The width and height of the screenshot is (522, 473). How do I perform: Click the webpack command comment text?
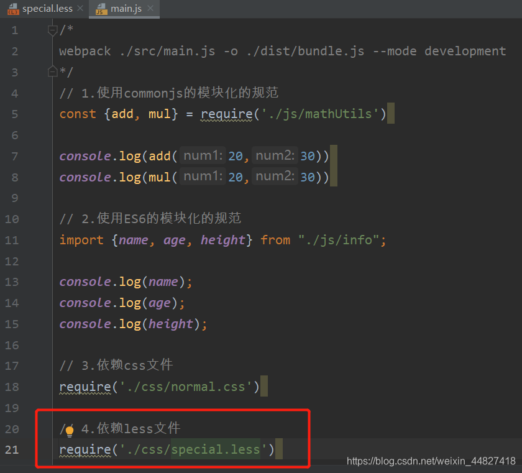tap(283, 51)
